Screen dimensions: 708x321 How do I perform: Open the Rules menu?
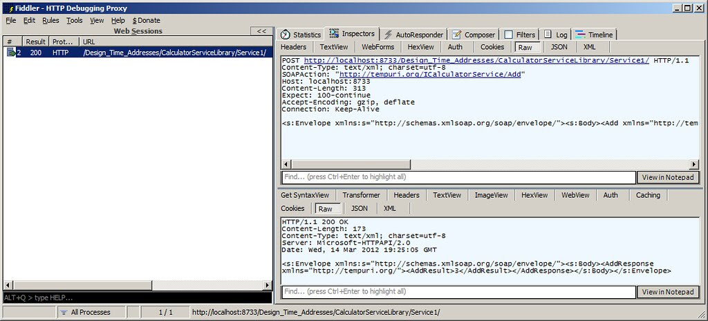50,20
